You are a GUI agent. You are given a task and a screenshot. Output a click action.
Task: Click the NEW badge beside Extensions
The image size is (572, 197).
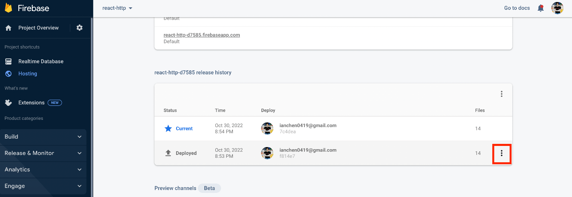(x=55, y=103)
